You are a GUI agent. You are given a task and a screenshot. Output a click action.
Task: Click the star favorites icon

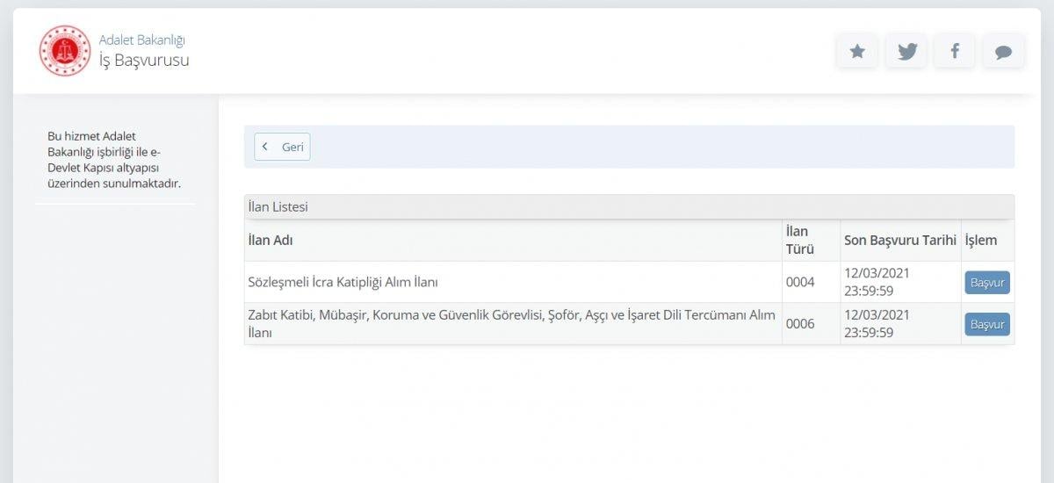point(857,52)
